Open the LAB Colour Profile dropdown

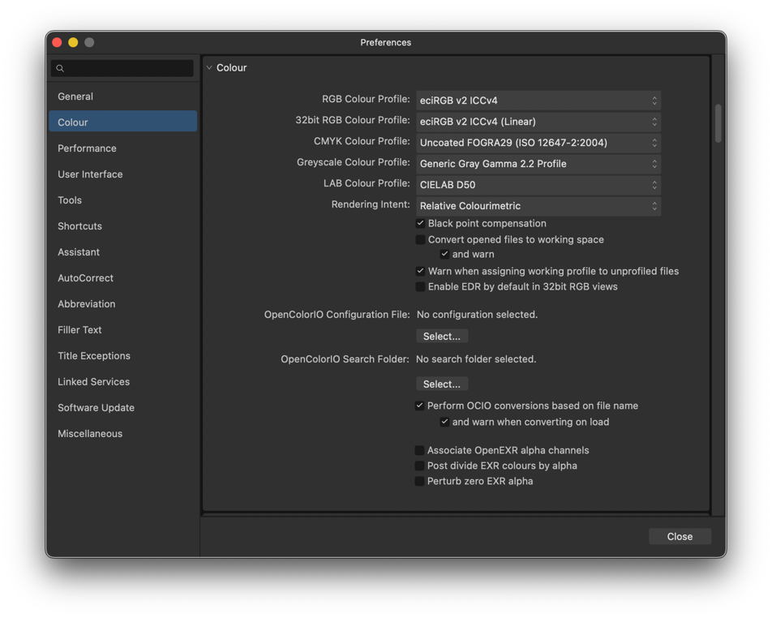point(538,185)
